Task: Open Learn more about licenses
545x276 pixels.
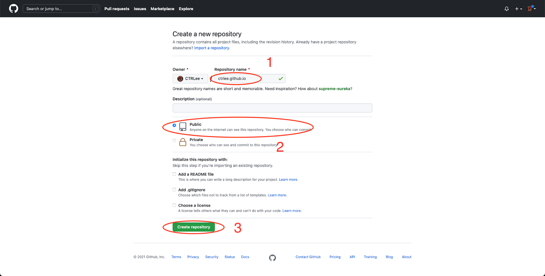Action: coord(292,211)
